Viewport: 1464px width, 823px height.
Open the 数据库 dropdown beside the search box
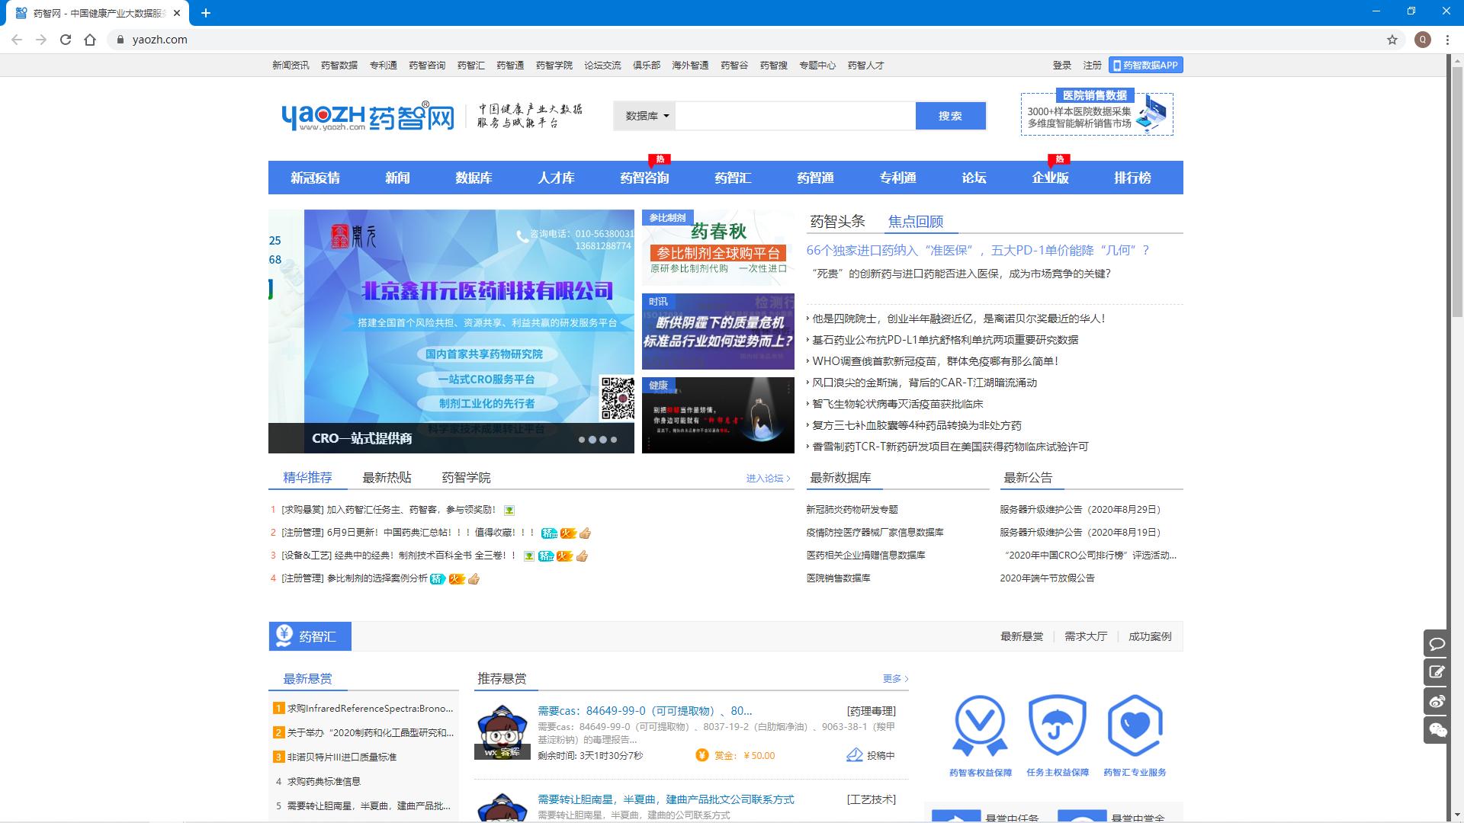coord(644,116)
